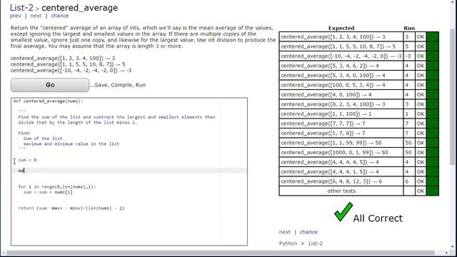Viewport: 457px width, 257px height.
Task: Click the green All Correct checkmark icon
Action: click(x=343, y=212)
